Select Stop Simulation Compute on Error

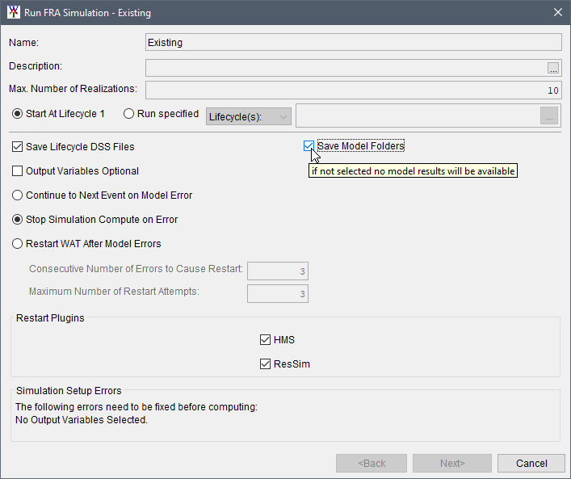pyautogui.click(x=18, y=220)
